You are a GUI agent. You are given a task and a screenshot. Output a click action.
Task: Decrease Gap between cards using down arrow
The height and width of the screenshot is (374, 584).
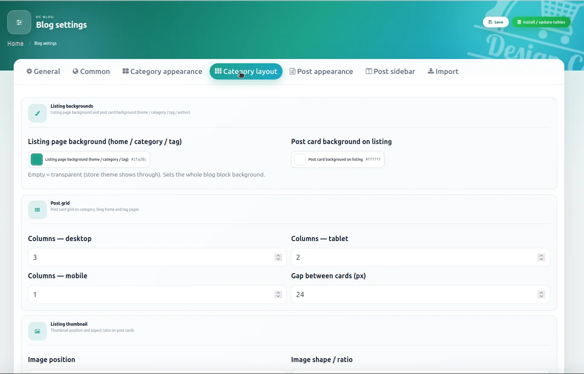[x=541, y=296]
